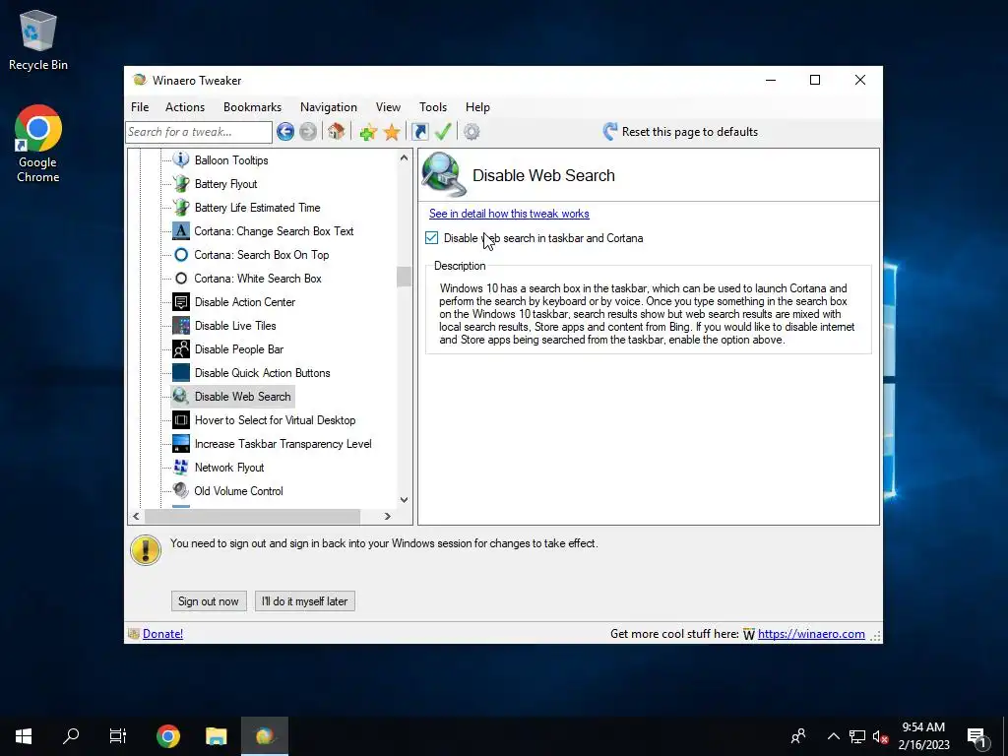
Task: Open the Bookmarks menu
Action: 252,107
